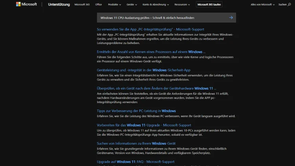Open Office menu item
Viewport: 295px width, 166px height.
click(98, 4)
